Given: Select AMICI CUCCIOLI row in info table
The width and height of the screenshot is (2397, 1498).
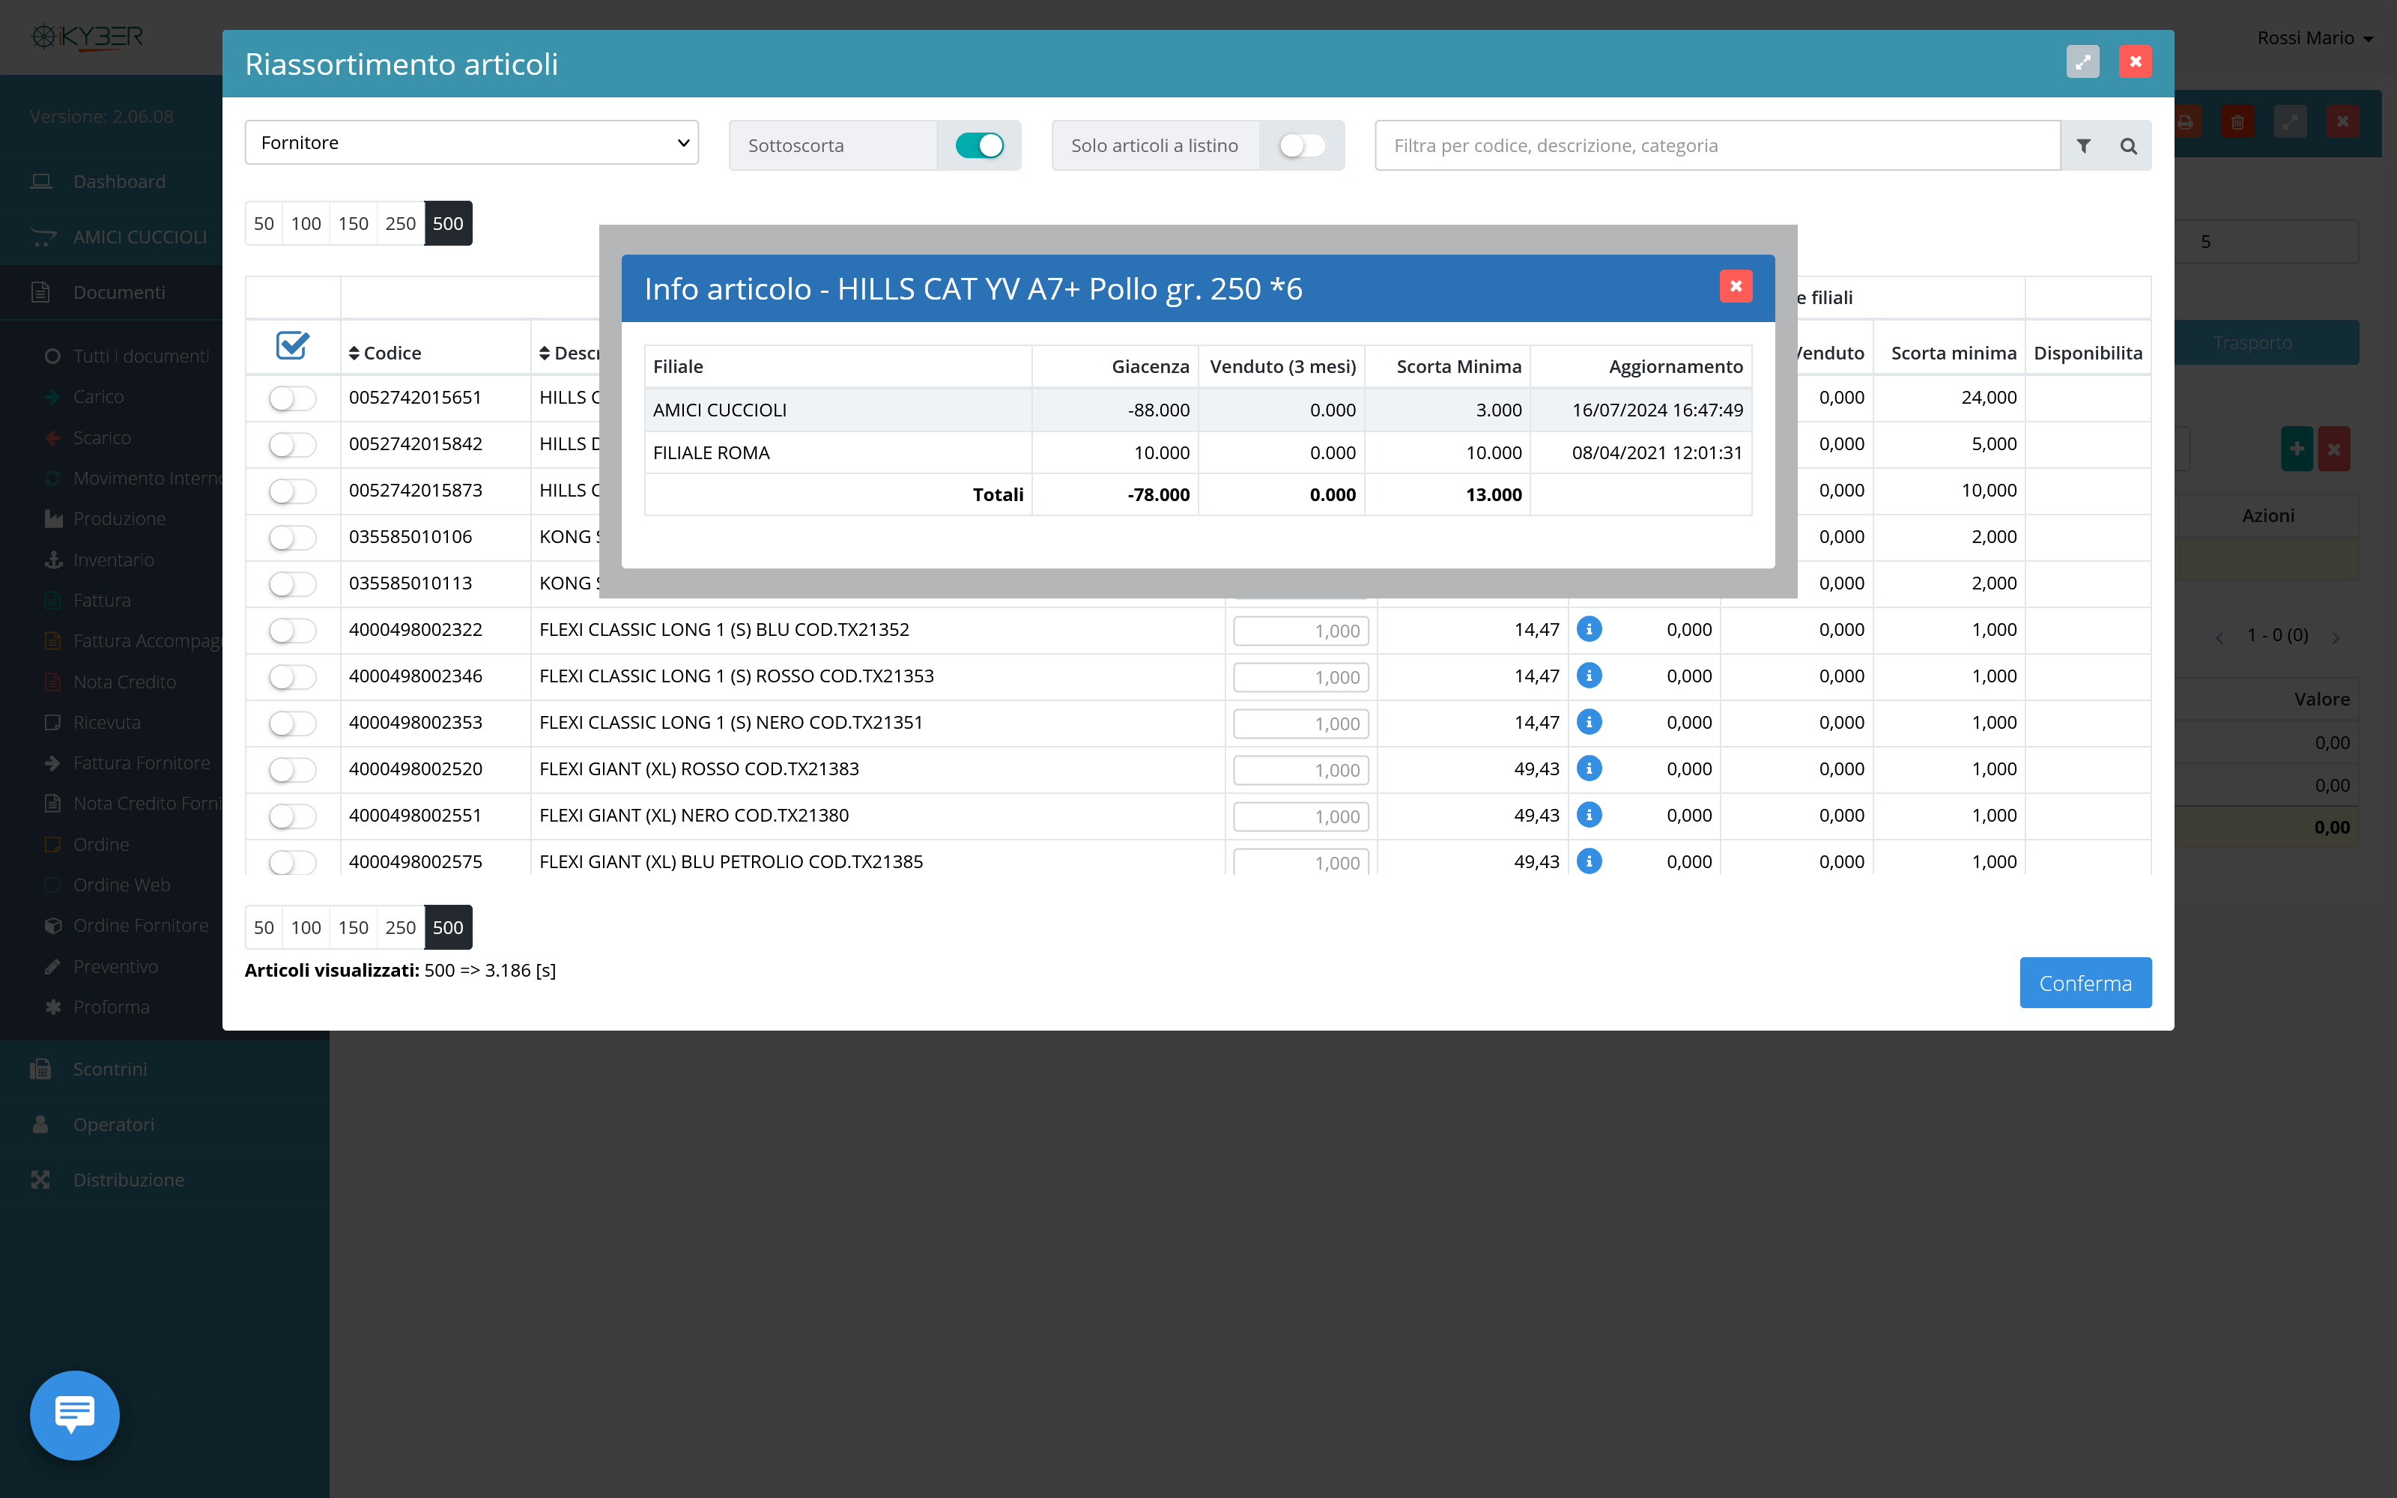Looking at the screenshot, I should click(1198, 410).
